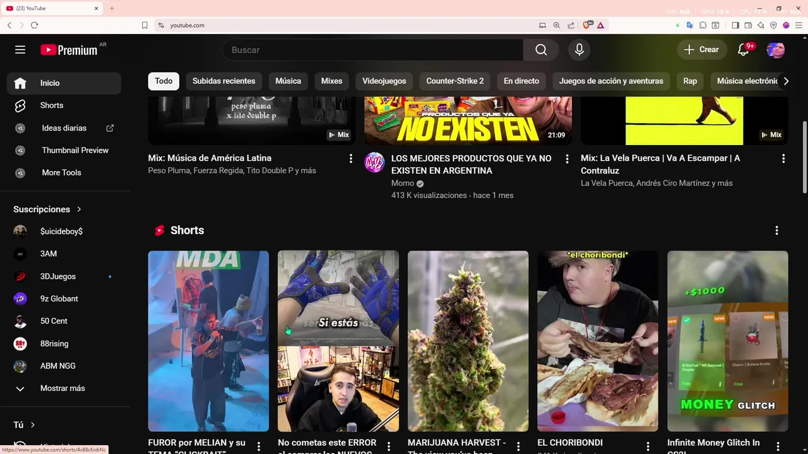This screenshot has height=454, width=808.
Task: Click the page vertical scrollbar
Action: point(804,158)
